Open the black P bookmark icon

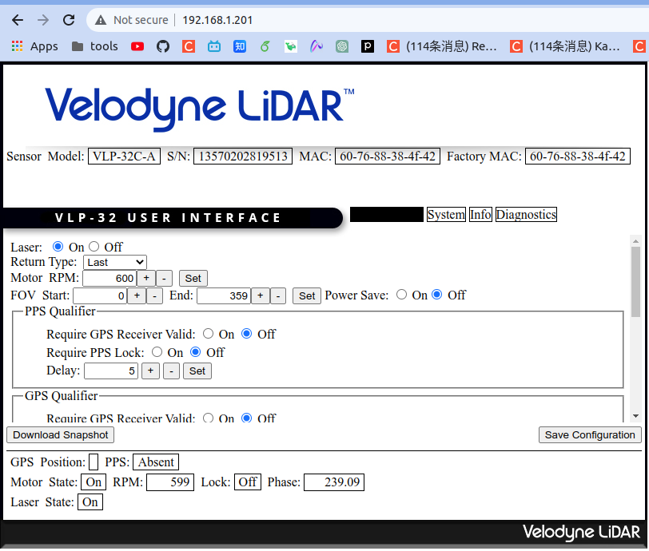(368, 46)
